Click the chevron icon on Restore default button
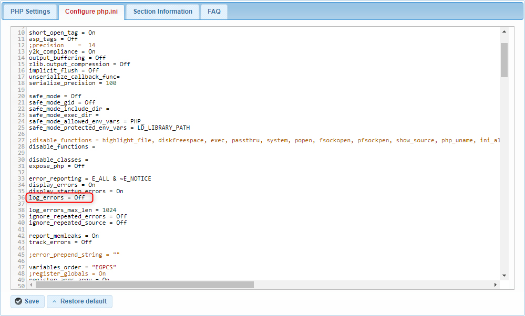 (55, 301)
